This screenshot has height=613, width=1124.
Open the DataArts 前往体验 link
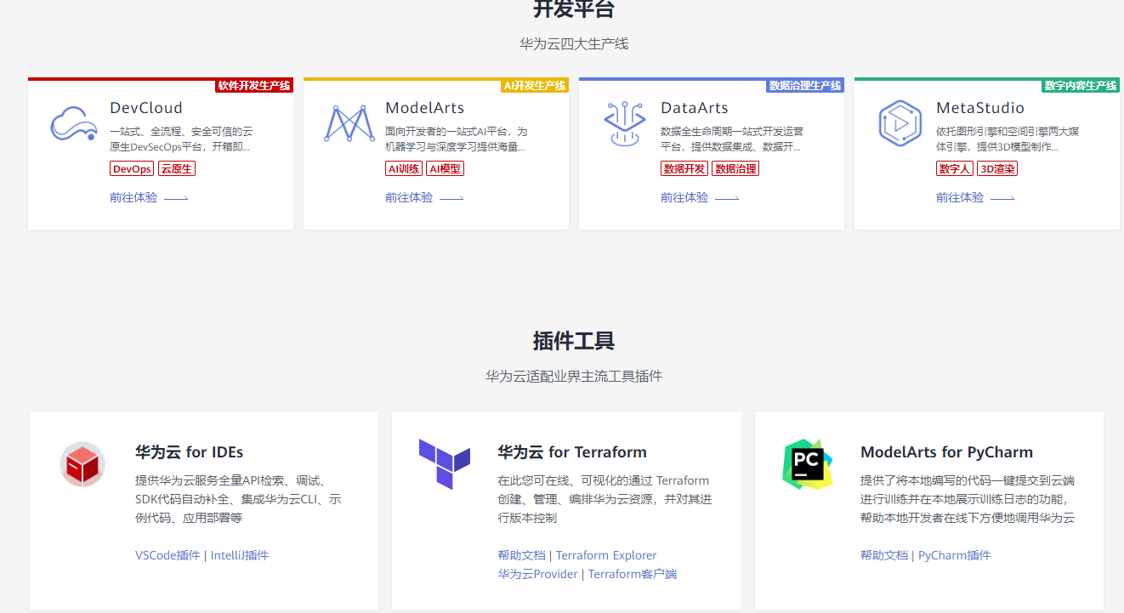tap(700, 197)
